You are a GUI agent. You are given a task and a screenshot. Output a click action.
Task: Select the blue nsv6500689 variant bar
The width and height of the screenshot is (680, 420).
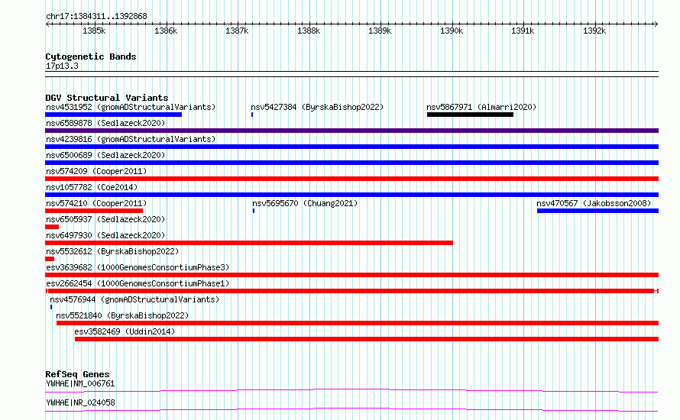(x=351, y=163)
